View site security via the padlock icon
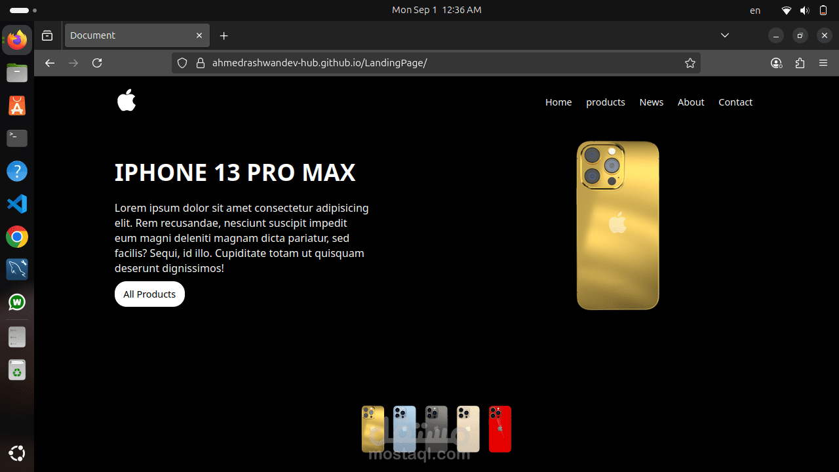 [201, 63]
